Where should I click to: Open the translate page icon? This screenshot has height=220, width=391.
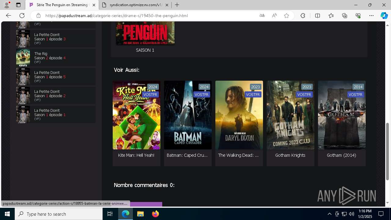pos(262,16)
